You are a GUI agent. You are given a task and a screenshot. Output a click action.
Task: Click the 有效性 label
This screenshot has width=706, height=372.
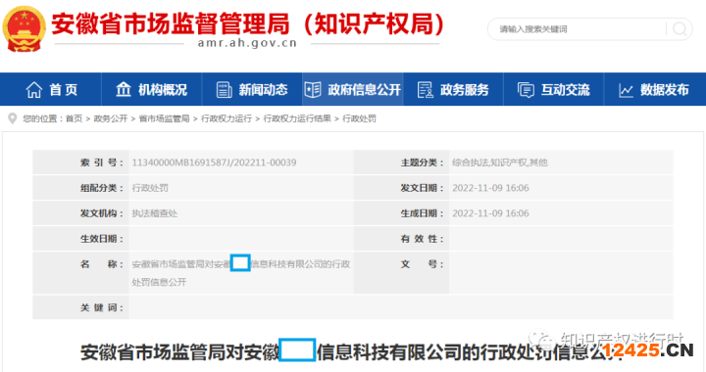(x=423, y=239)
